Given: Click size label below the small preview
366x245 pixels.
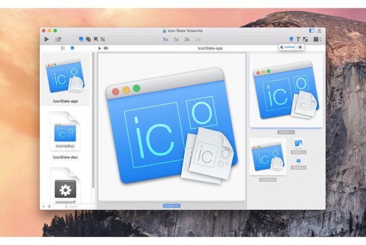Looking at the screenshot, I should (x=298, y=152).
